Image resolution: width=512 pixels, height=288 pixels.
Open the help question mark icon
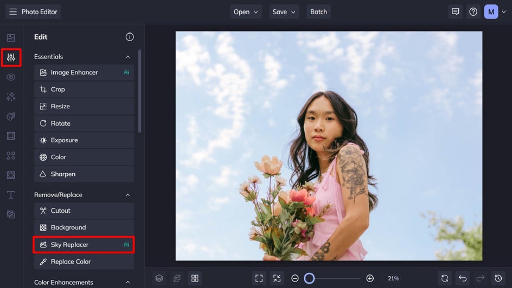473,12
